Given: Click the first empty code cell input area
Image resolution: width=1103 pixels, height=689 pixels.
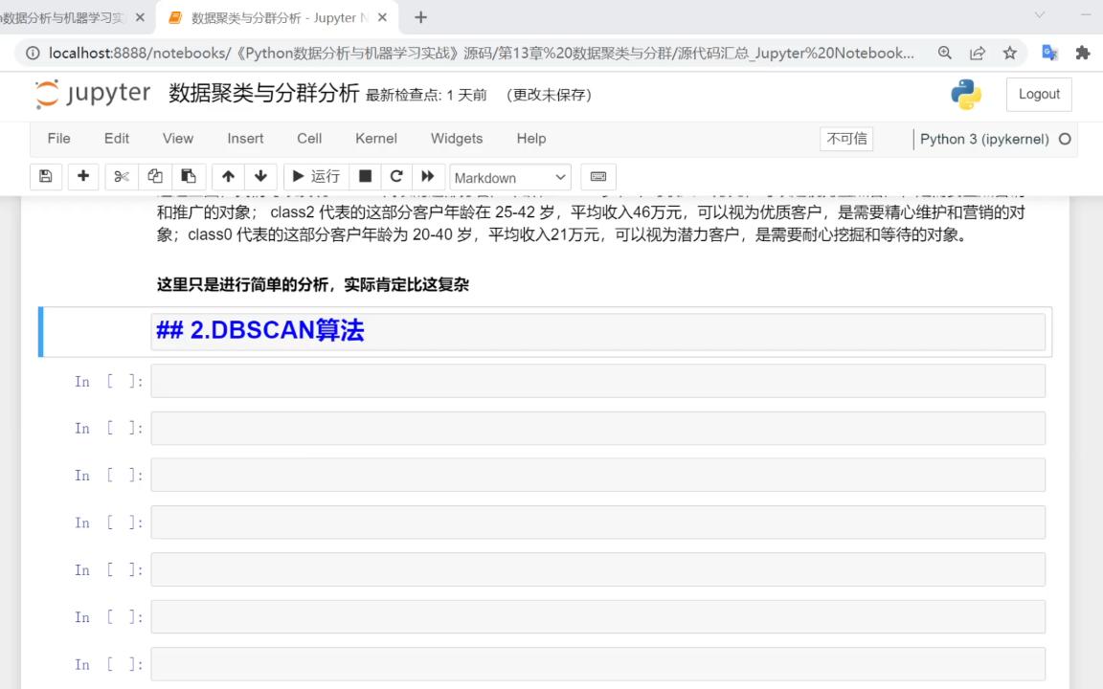Looking at the screenshot, I should tap(594, 381).
